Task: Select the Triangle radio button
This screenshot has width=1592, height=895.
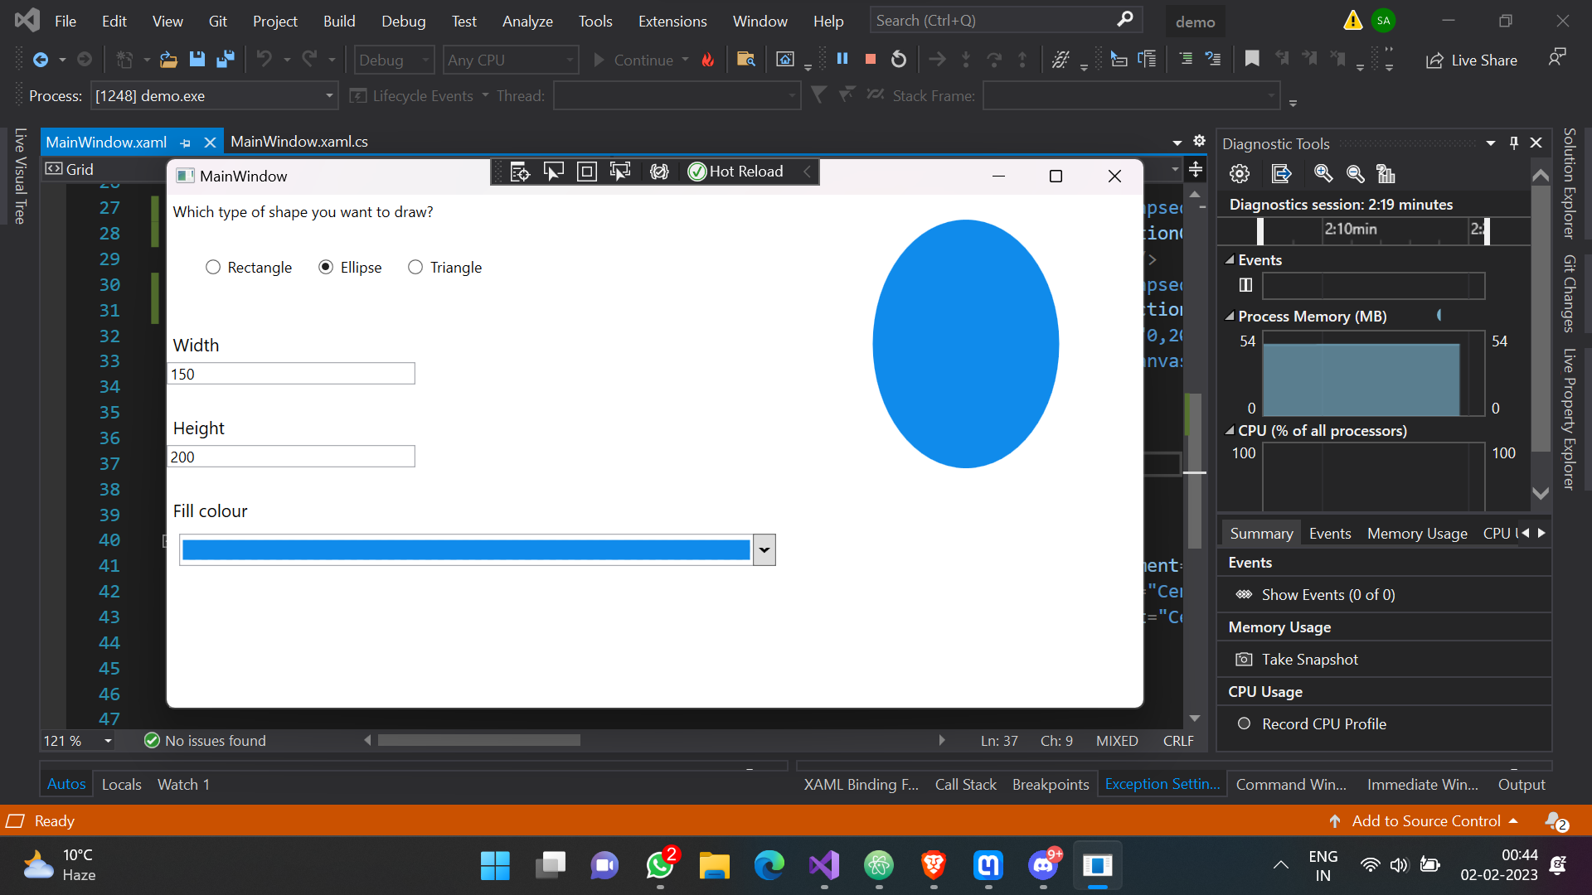Action: click(415, 267)
